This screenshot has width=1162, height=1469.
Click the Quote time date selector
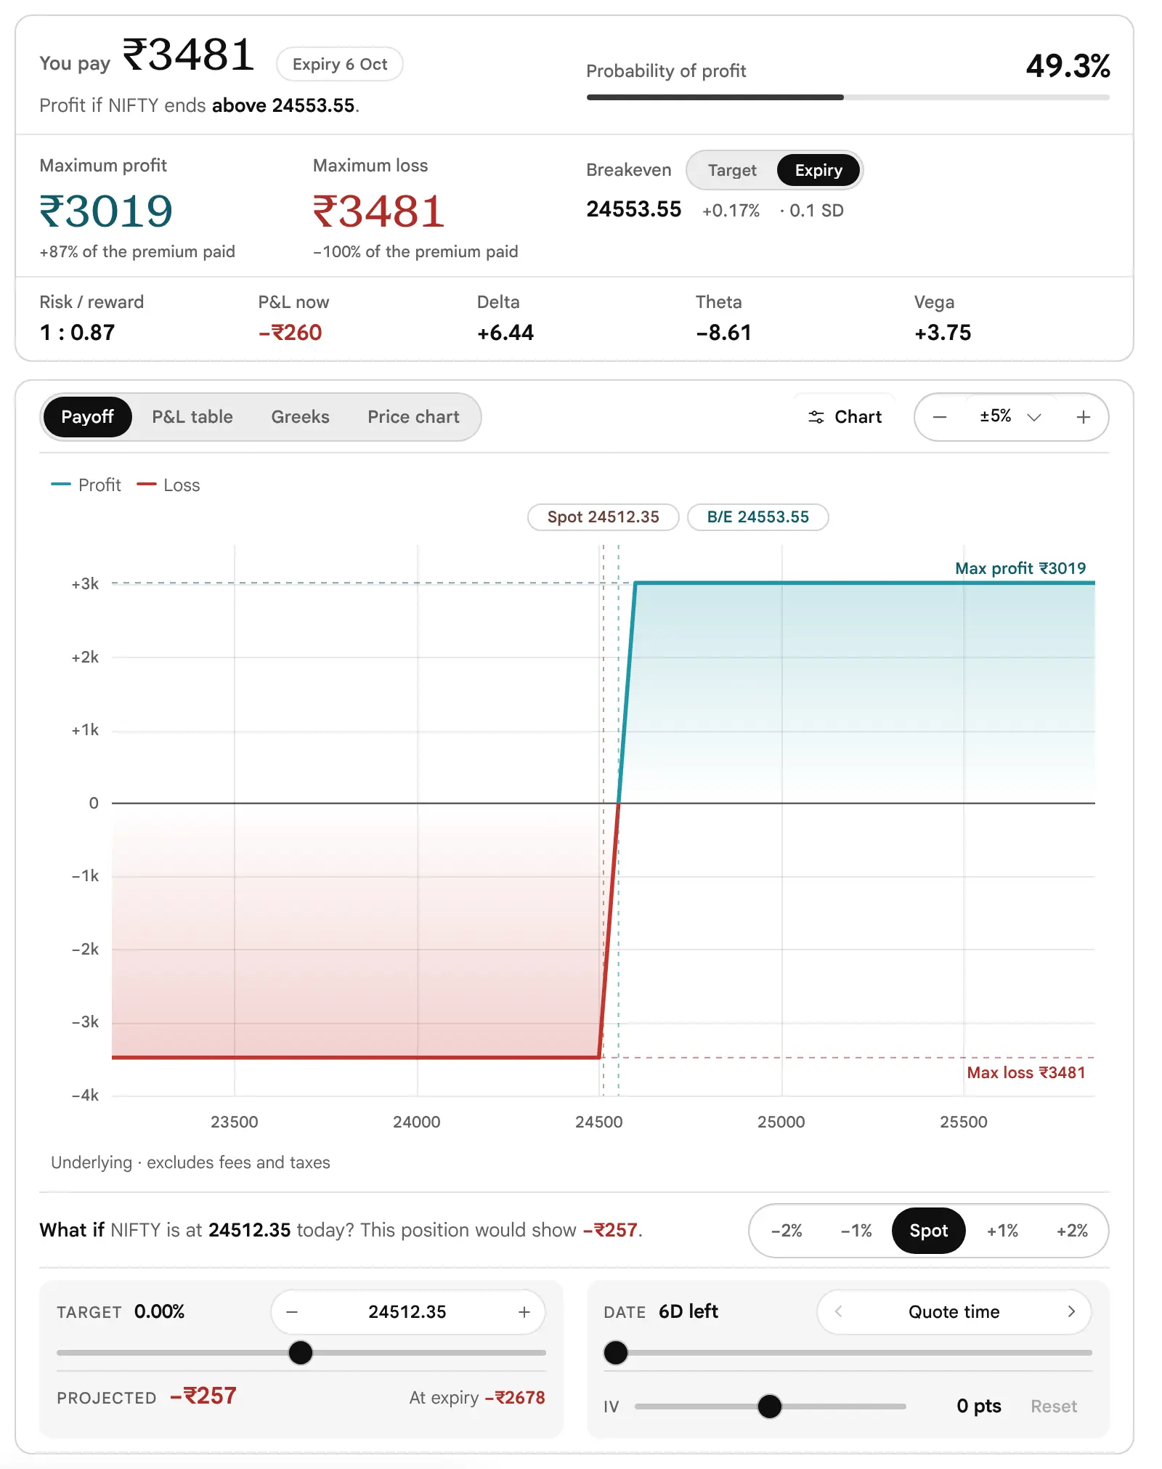[954, 1311]
